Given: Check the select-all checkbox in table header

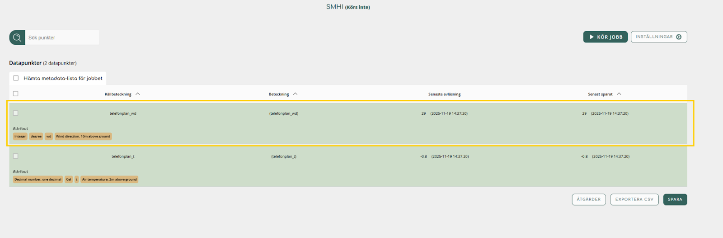Looking at the screenshot, I should (16, 93).
